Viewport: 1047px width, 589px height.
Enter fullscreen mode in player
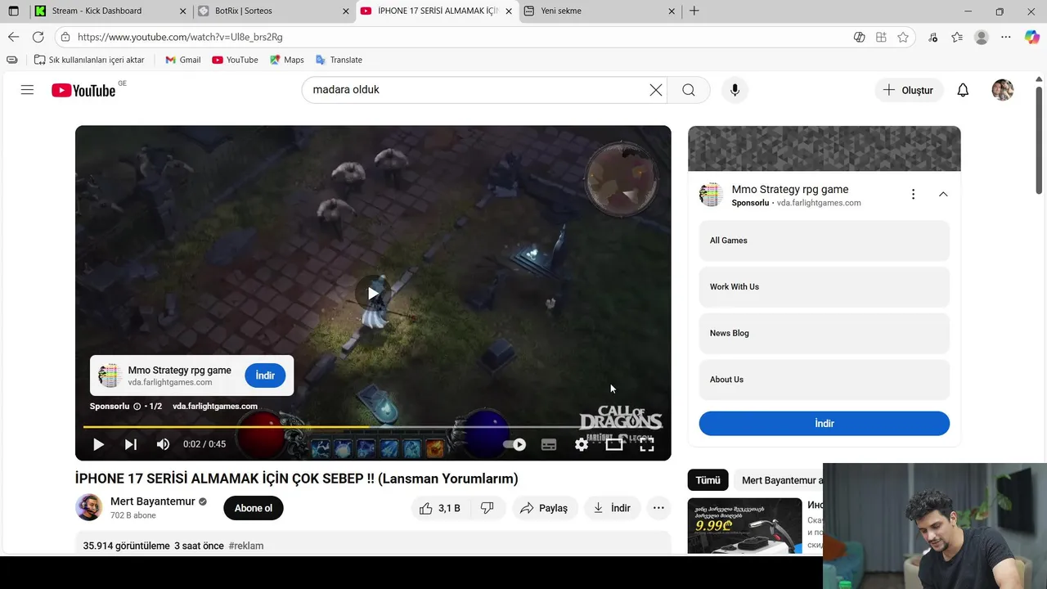coord(646,444)
